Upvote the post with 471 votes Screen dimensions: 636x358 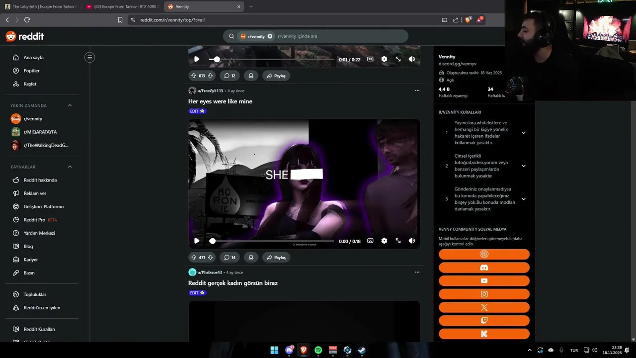[194, 257]
